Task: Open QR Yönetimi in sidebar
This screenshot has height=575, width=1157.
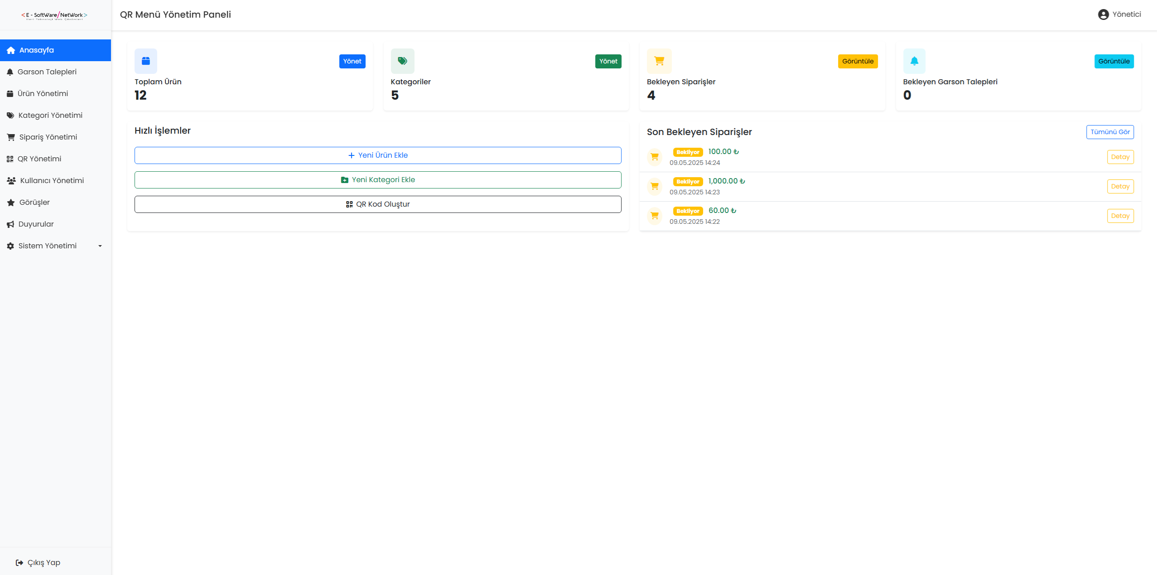Action: point(39,159)
